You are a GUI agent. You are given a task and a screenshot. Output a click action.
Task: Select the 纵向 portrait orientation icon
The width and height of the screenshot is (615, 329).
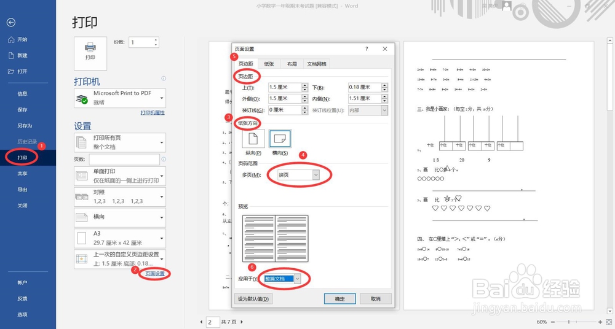click(253, 139)
